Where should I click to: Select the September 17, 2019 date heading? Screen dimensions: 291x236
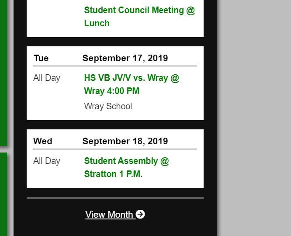point(125,58)
